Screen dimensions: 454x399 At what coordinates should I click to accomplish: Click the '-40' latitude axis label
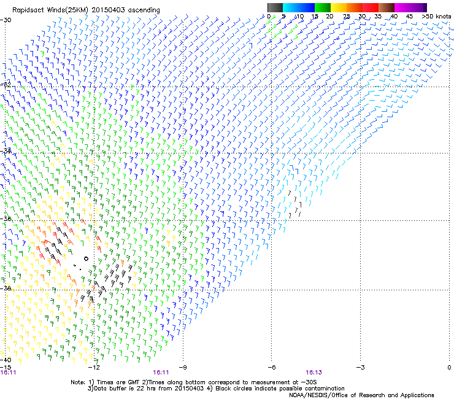6,360
